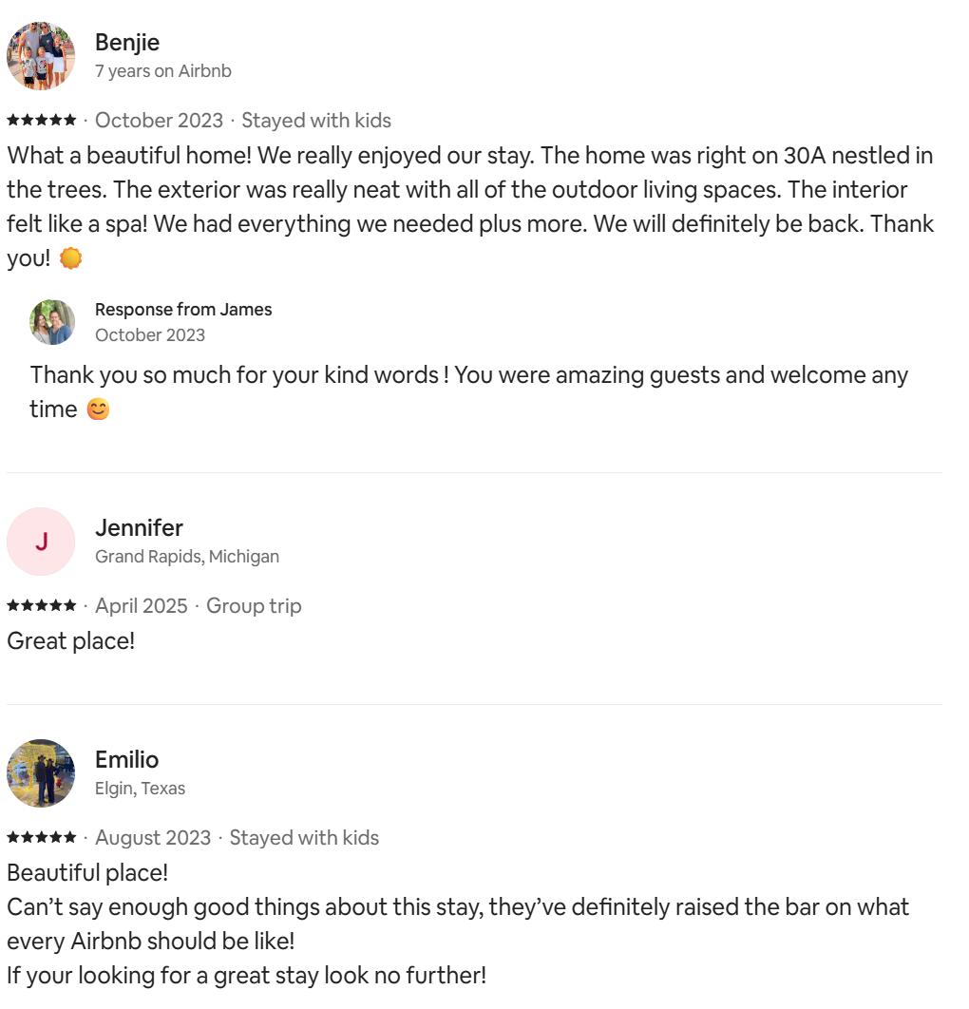The height and width of the screenshot is (1009, 969).
Task: Click the smiling emoji in James's response
Action: [98, 409]
